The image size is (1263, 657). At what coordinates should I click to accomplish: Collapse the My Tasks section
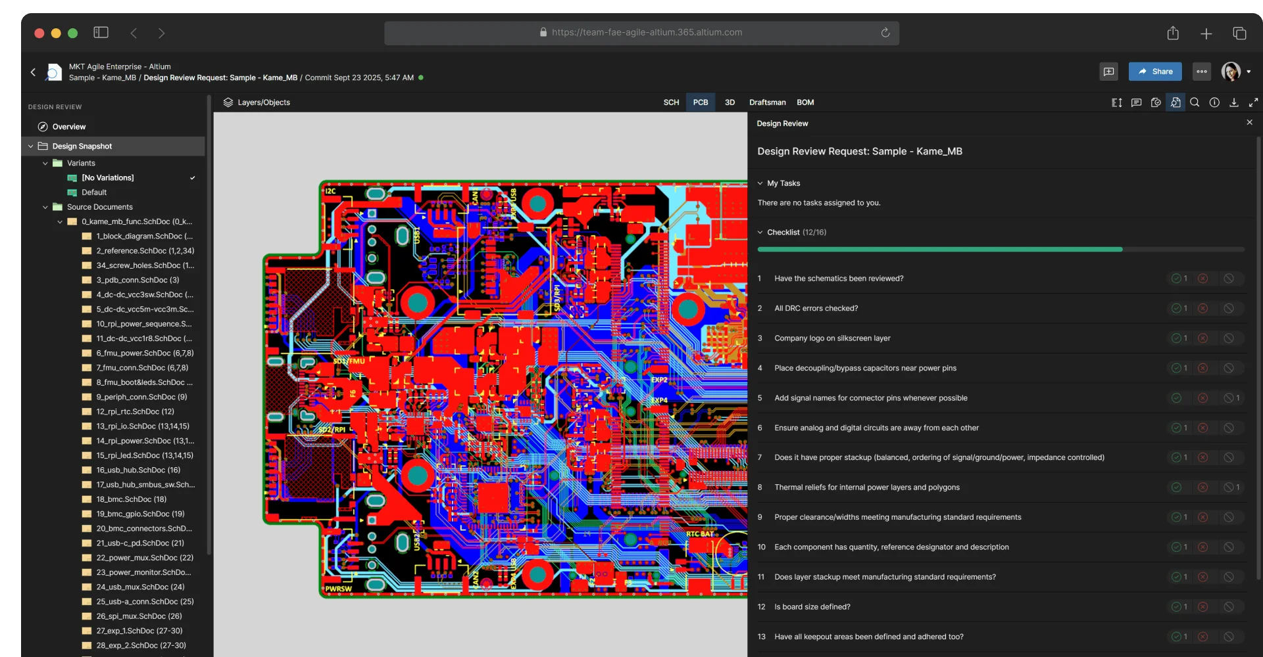(x=760, y=183)
